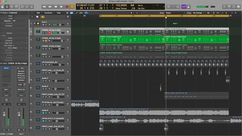Click the Serum instrument slot button
The image size is (242, 136).
click(6, 68)
